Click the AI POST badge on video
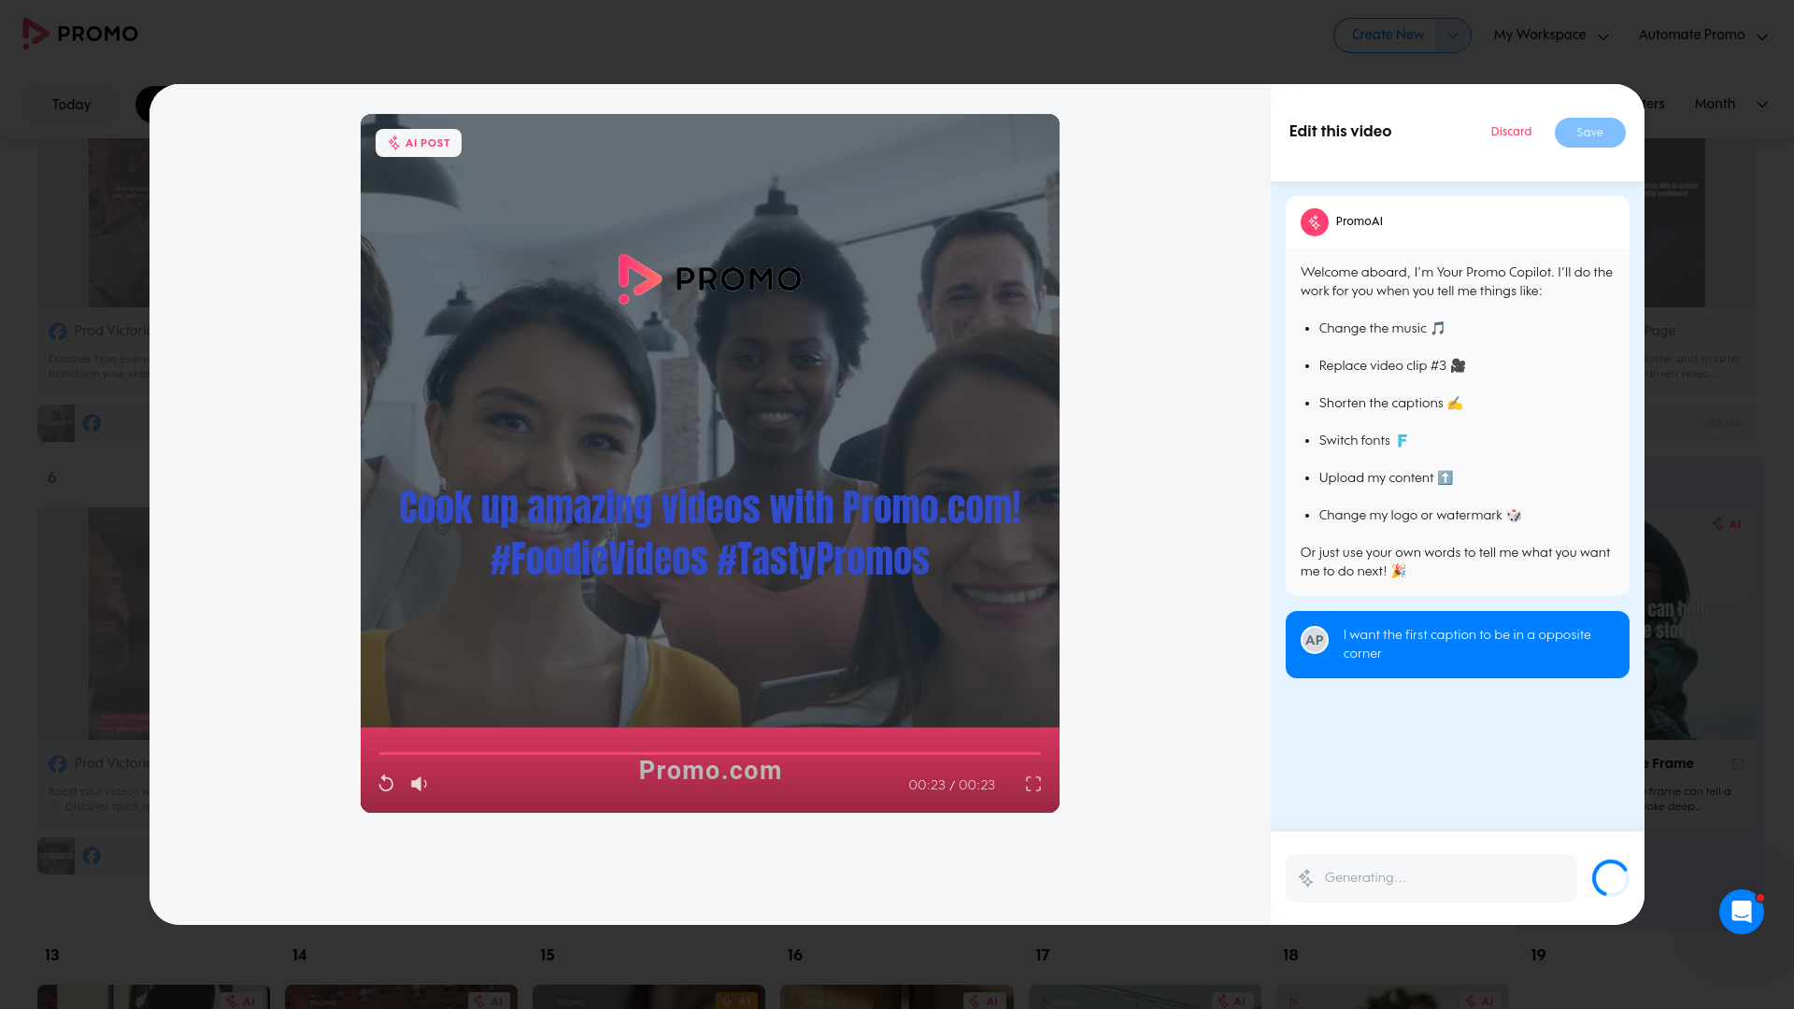The width and height of the screenshot is (1794, 1009). coord(419,143)
